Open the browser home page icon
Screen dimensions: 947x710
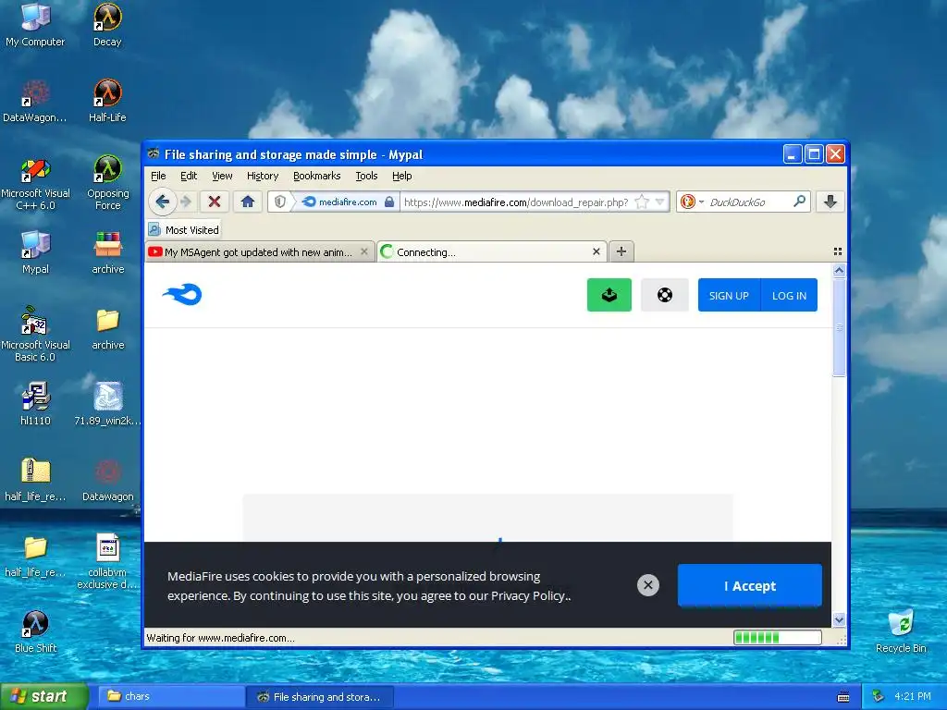248,202
